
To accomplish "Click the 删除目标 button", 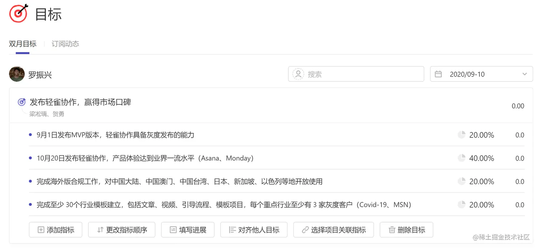I will coord(407,230).
